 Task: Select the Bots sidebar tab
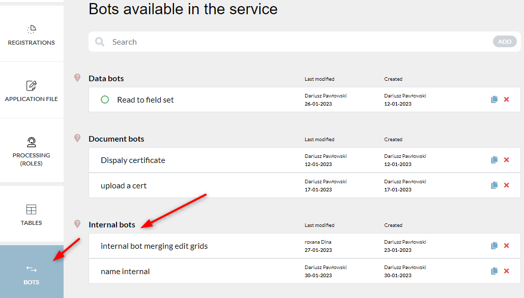pos(32,272)
